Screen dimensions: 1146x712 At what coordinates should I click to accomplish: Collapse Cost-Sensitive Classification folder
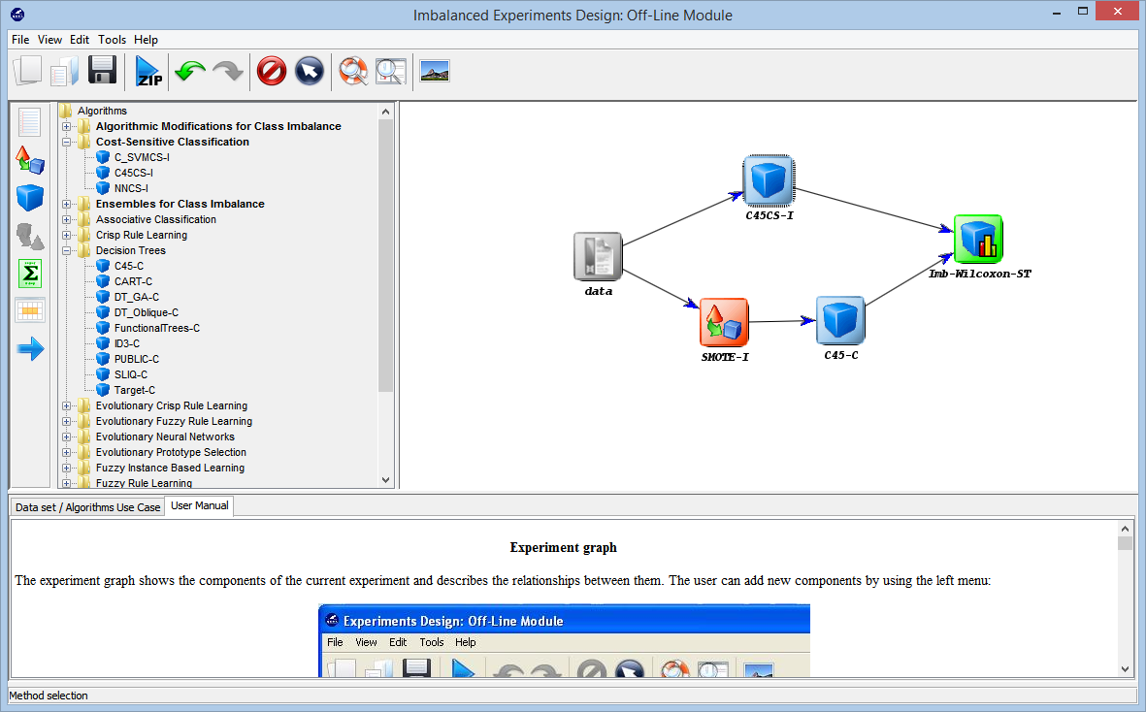point(67,142)
